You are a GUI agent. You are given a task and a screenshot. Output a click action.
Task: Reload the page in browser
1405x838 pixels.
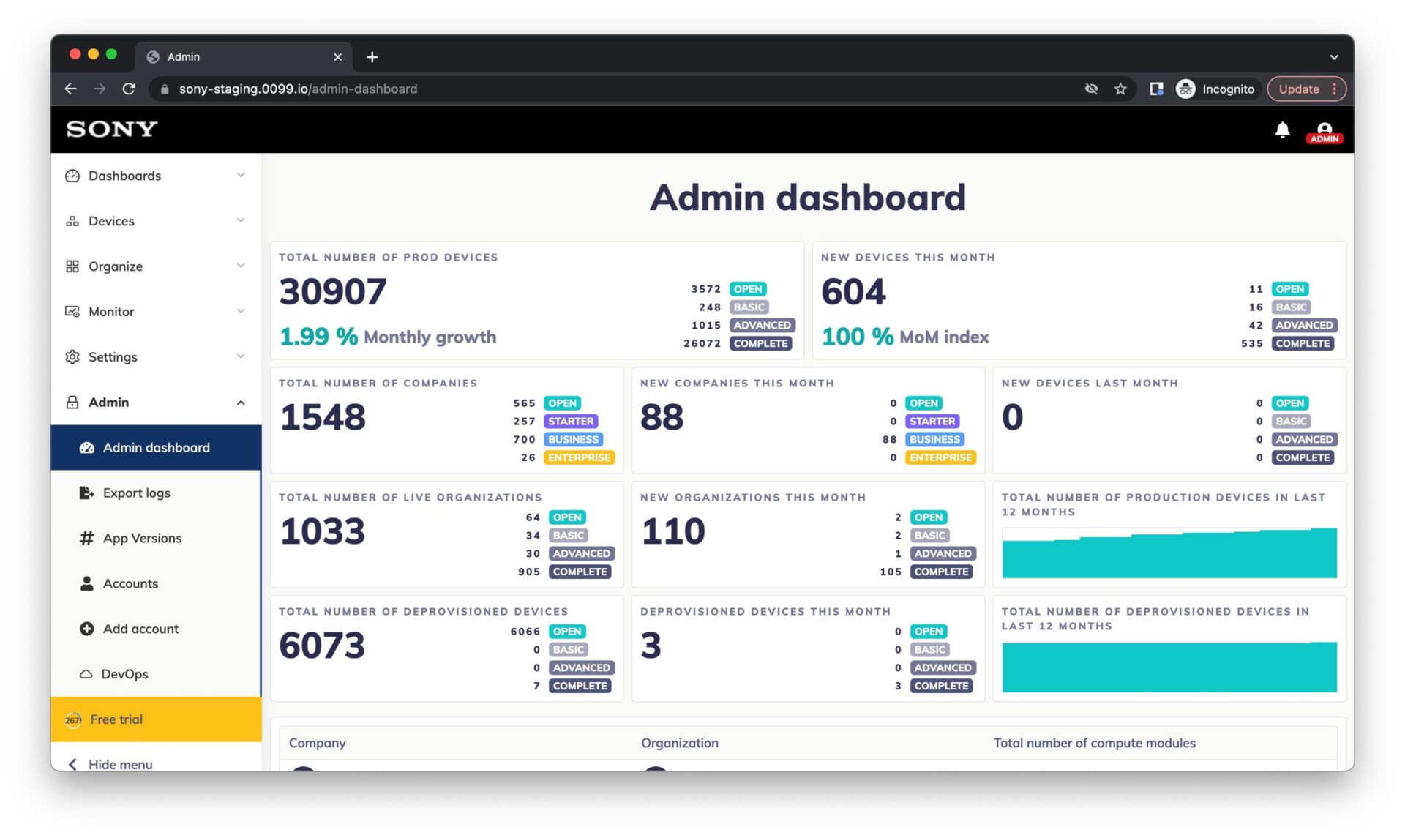129,89
